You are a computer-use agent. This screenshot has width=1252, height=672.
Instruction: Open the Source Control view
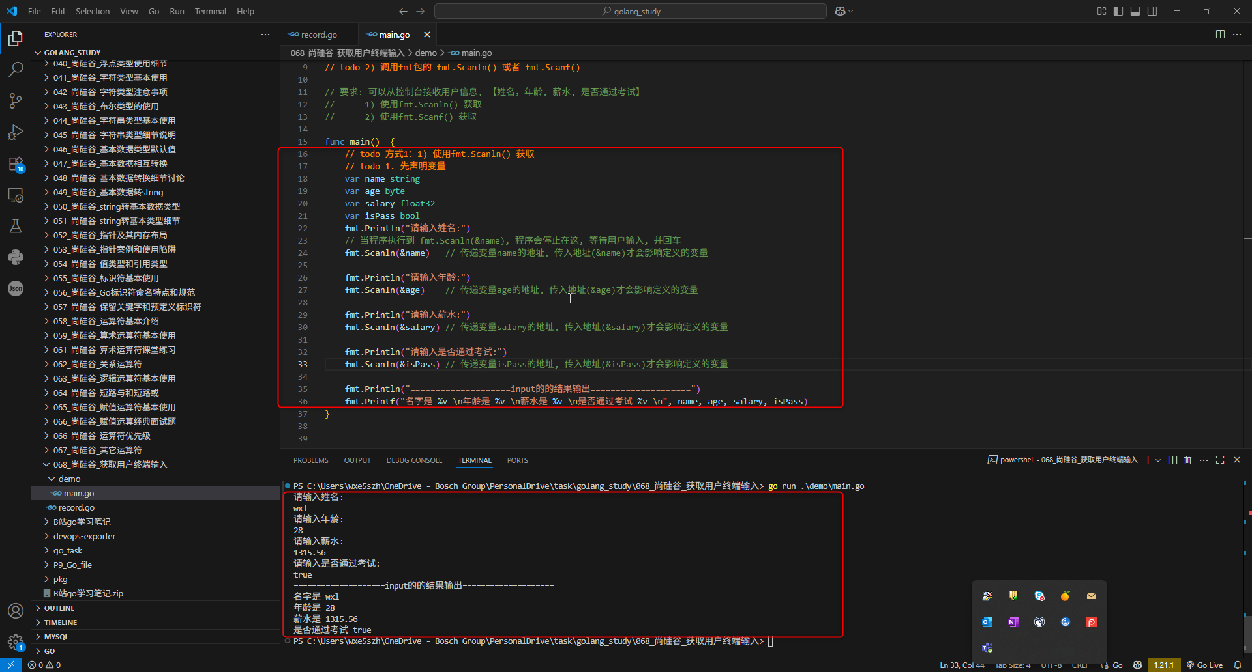pyautogui.click(x=16, y=100)
